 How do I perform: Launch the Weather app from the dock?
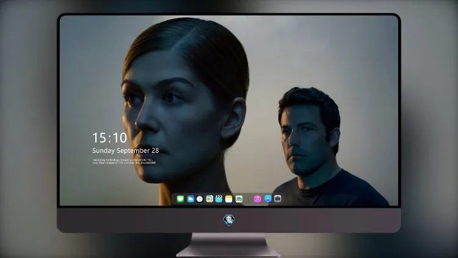191,199
